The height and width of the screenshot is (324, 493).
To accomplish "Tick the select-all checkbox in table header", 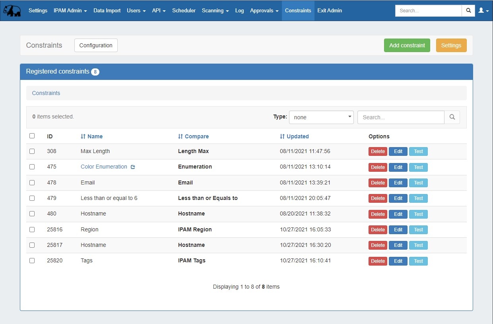I will point(32,136).
